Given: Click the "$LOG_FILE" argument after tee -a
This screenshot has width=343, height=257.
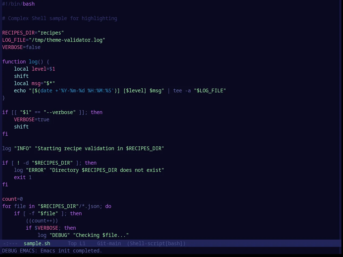Looking at the screenshot, I should pyautogui.click(x=210, y=90).
